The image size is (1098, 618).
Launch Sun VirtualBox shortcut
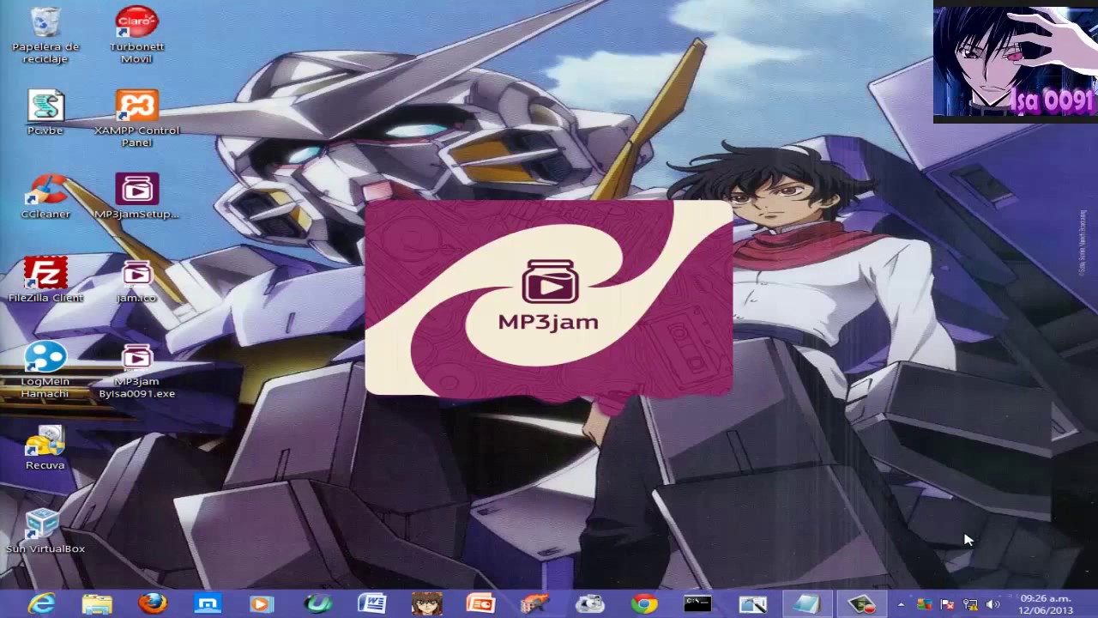[x=45, y=531]
